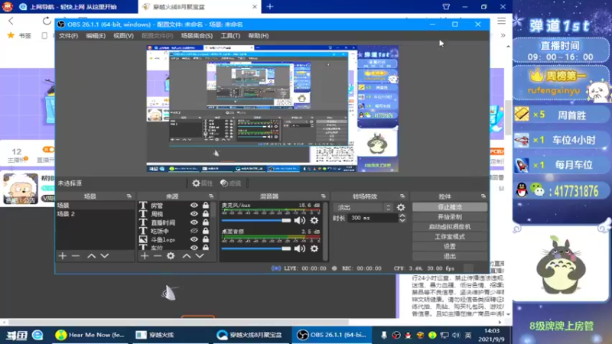612x344 pixels.
Task: Open the 帮助(H) menu
Action: [259, 35]
